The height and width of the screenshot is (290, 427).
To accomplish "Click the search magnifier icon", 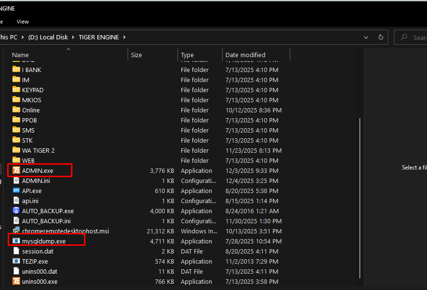I will coord(404,37).
